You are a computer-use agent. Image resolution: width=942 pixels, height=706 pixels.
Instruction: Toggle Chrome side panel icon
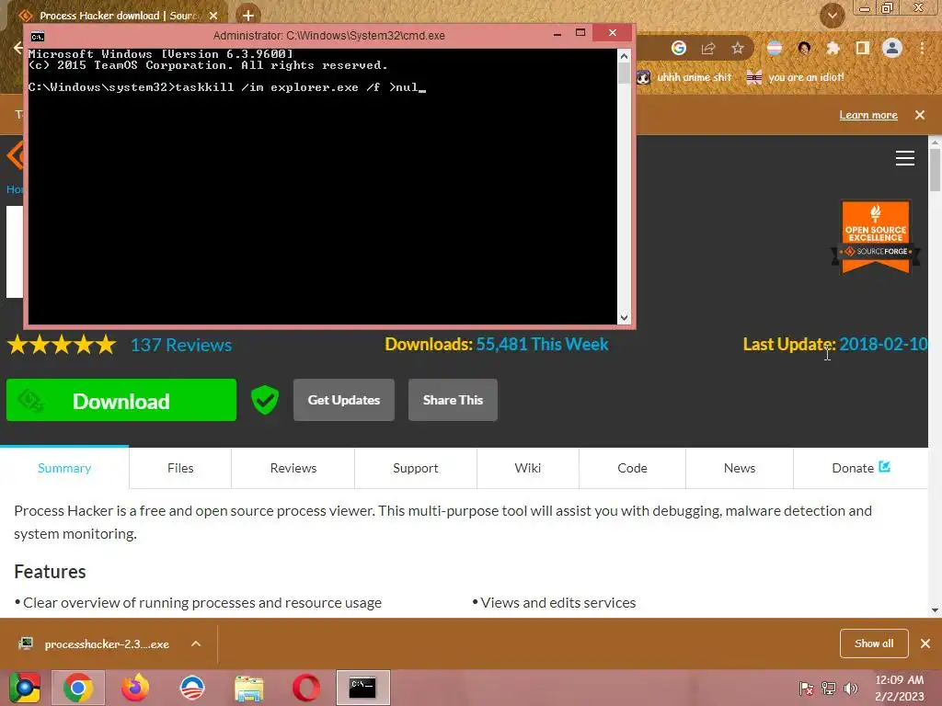point(863,48)
